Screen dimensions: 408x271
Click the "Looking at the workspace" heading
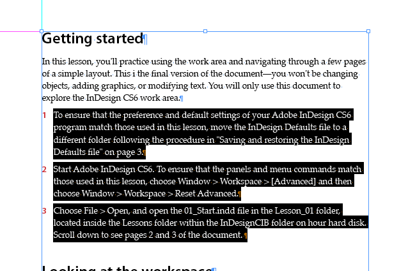coord(127,268)
